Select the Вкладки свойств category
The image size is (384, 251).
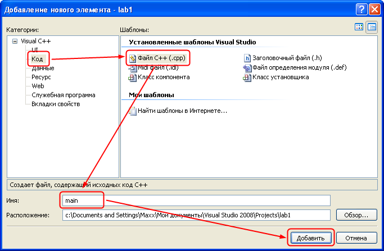tap(56, 104)
